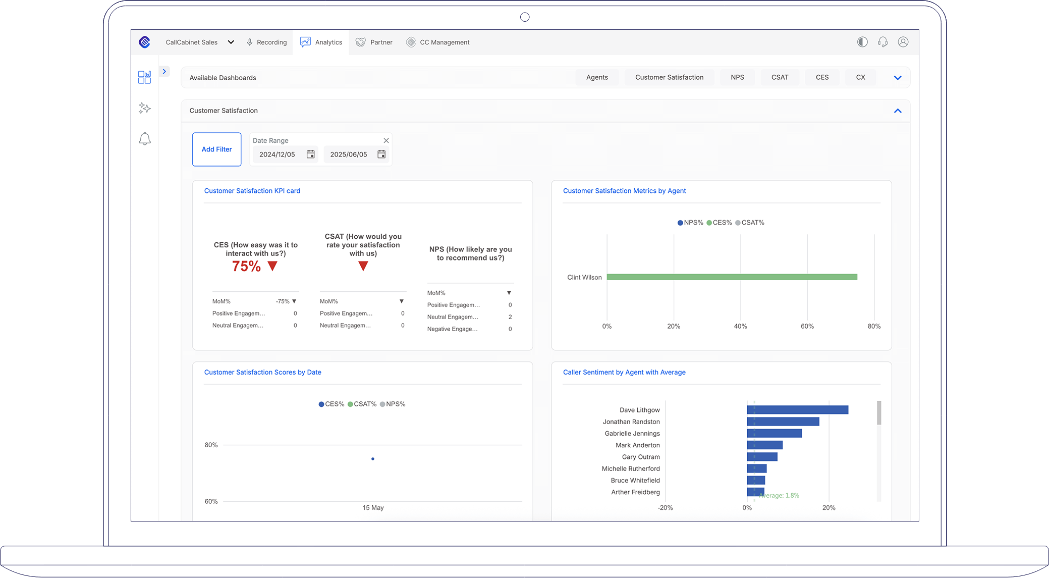Toggle CSAT% legend in Scores by Date

click(x=362, y=404)
